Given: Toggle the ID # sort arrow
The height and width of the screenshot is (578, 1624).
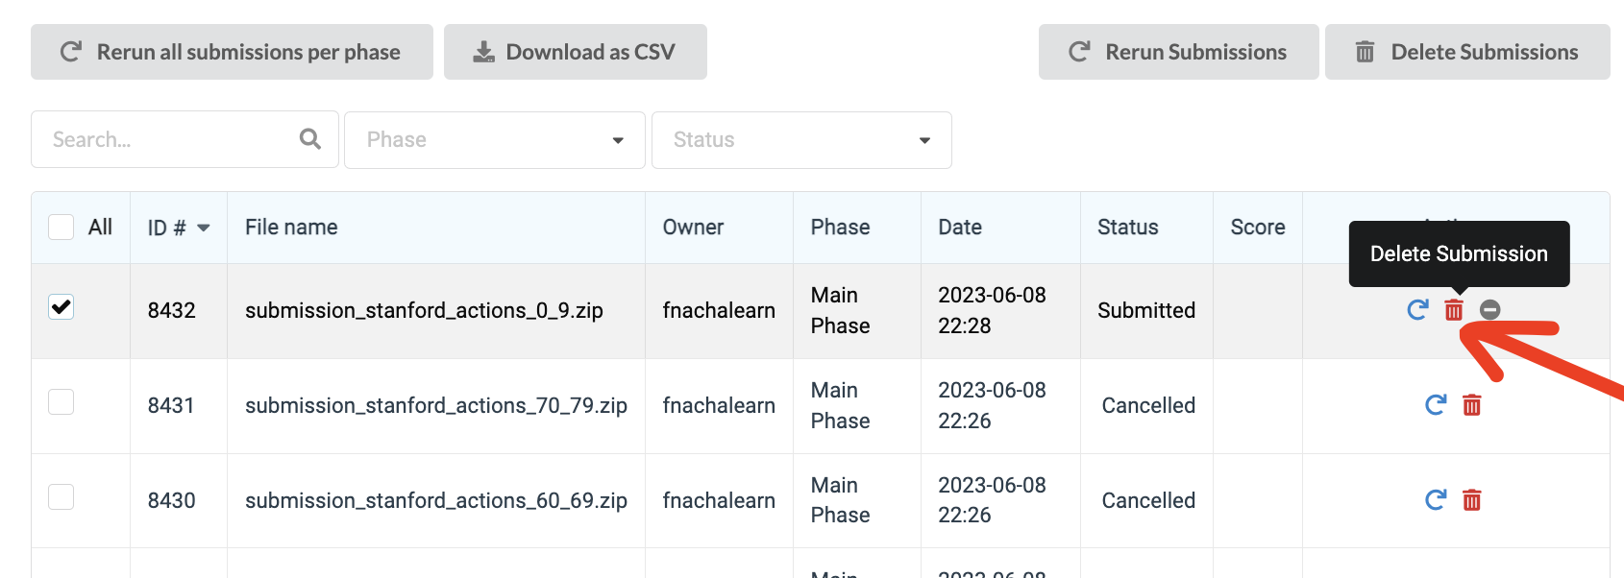Looking at the screenshot, I should pos(203,228).
